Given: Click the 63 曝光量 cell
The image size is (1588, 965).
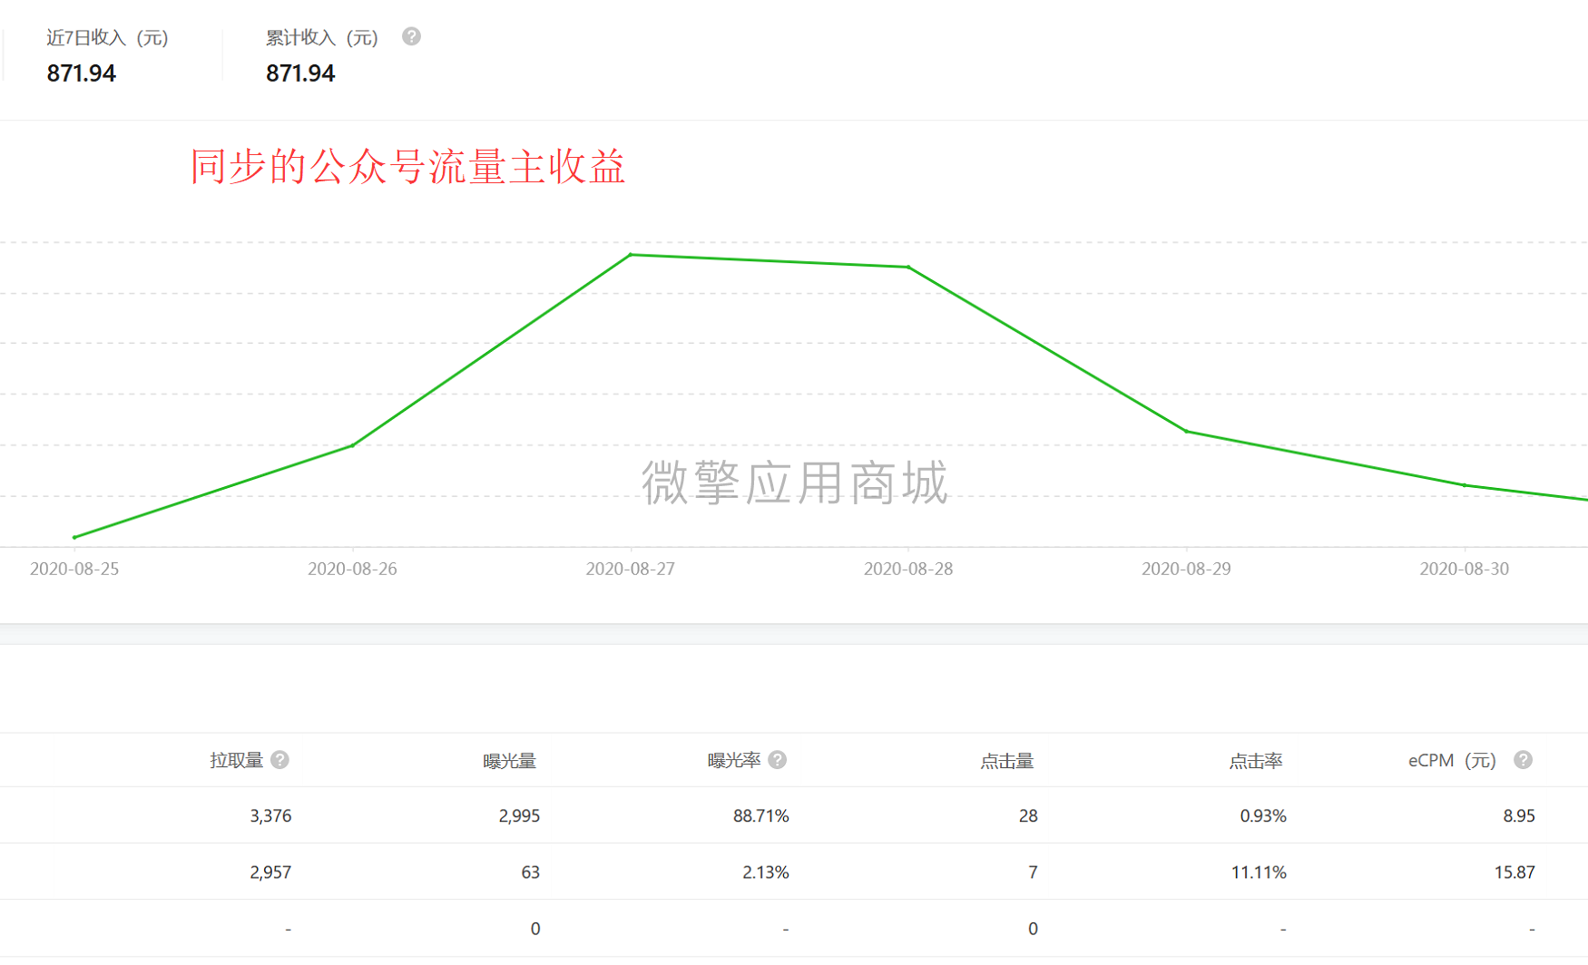Looking at the screenshot, I should [531, 872].
